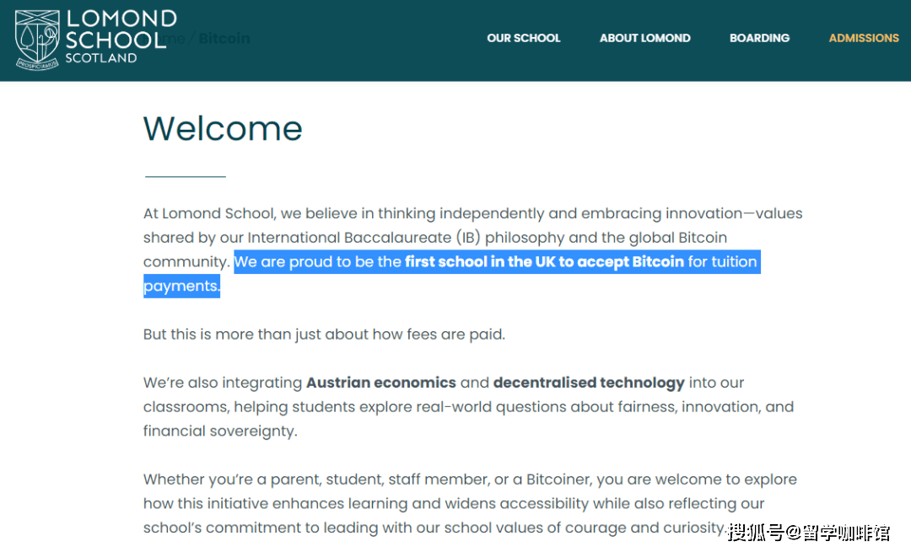Click the bold 'decentralised technology' text
Image resolution: width=911 pixels, height=552 pixels.
click(x=589, y=383)
